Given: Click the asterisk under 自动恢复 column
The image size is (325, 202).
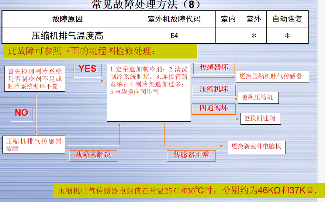Looking at the screenshot, I should [x=287, y=36].
